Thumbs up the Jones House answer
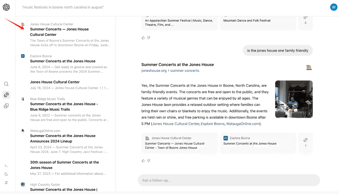 143,160
